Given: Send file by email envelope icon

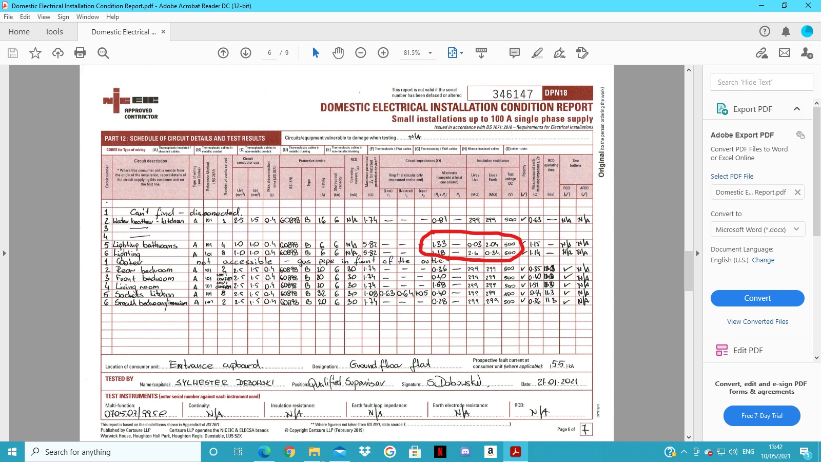Looking at the screenshot, I should (x=785, y=53).
